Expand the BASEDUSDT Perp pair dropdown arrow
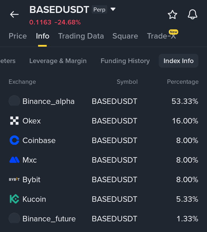 coord(113,9)
